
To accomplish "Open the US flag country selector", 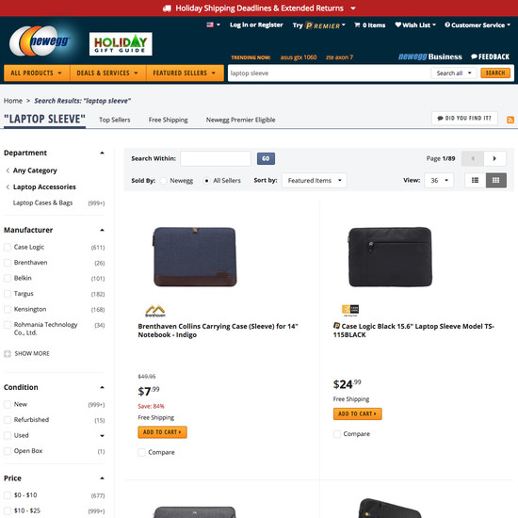I will 213,24.
